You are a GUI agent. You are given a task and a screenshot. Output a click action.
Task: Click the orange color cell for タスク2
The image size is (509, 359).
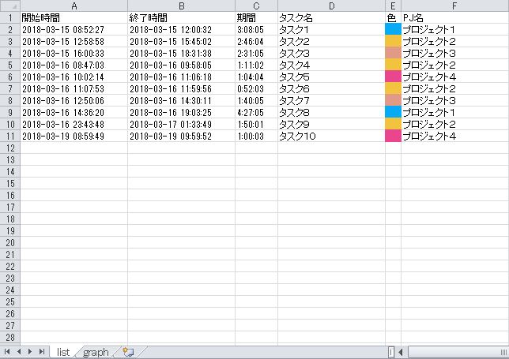tap(393, 42)
